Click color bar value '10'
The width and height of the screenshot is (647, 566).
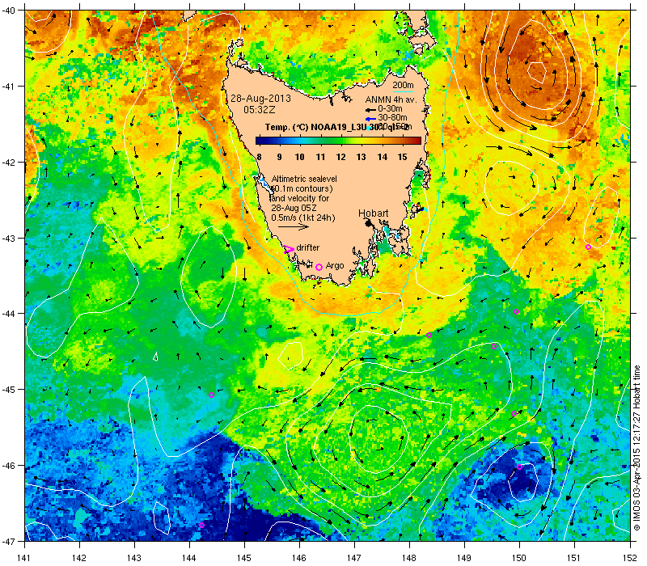pyautogui.click(x=299, y=157)
